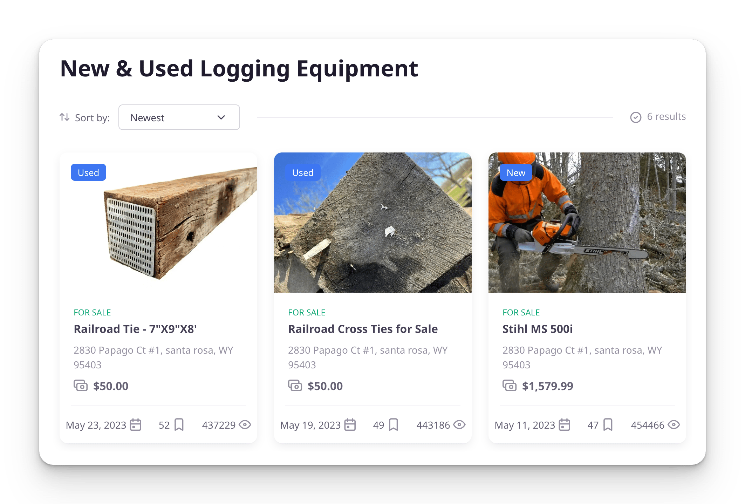This screenshot has width=745, height=504.
Task: Open Railroad Tie - 7"X9"X8' listing title
Action: tap(135, 329)
